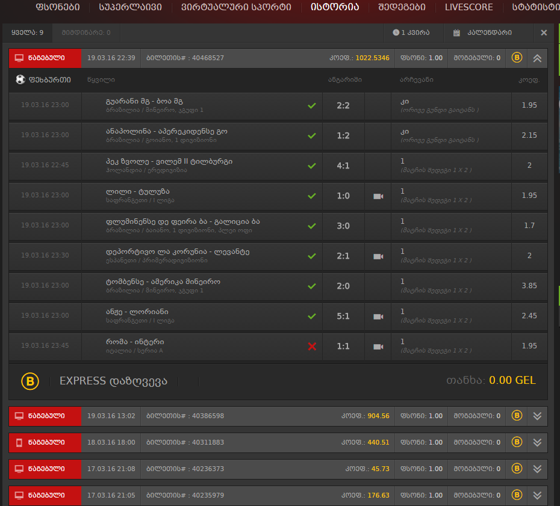Click green checkmark on პეკ ზვოლე row
The height and width of the screenshot is (506, 560).
point(312,165)
